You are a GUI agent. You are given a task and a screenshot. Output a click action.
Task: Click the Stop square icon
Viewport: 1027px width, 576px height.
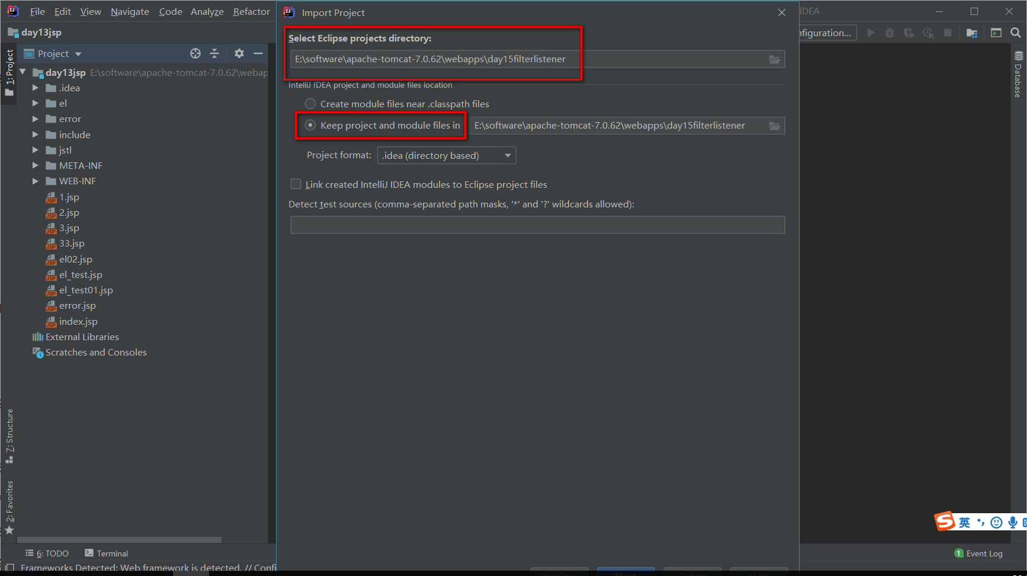coord(948,33)
